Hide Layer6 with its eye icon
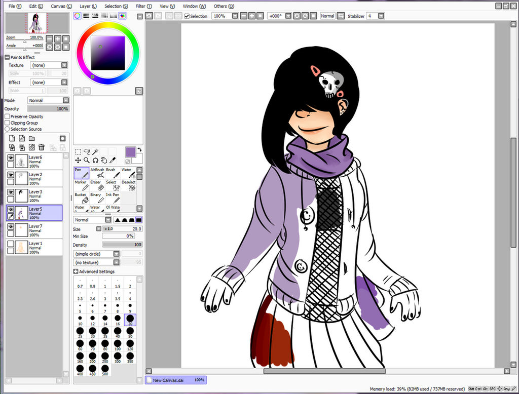519x394 pixels. click(x=11, y=157)
